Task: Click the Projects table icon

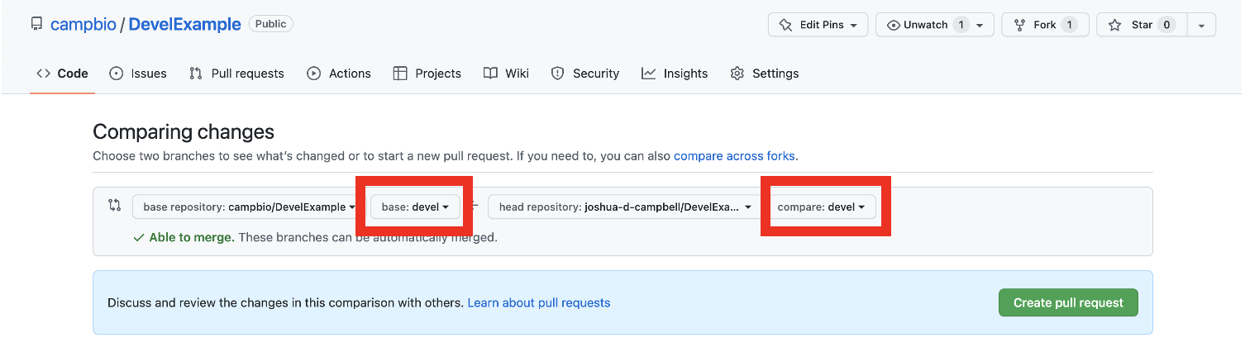Action: click(x=400, y=74)
